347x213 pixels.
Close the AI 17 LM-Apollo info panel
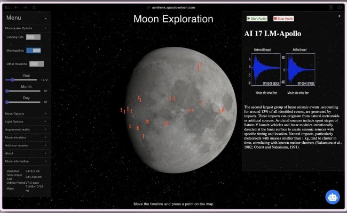click(339, 16)
